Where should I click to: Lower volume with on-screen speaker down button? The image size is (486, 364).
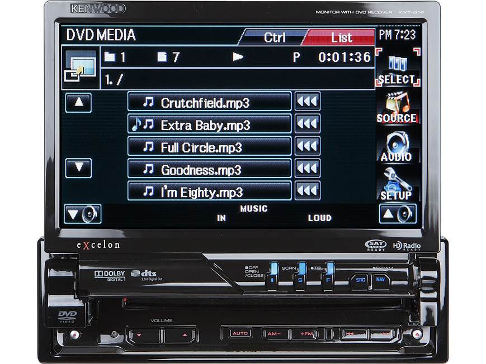[82, 214]
